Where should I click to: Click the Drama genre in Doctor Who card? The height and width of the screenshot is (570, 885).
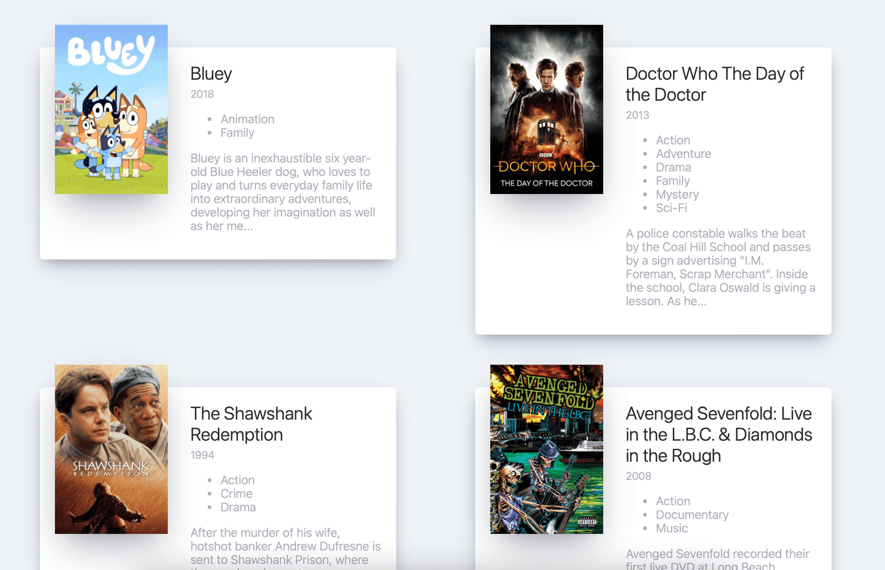673,168
